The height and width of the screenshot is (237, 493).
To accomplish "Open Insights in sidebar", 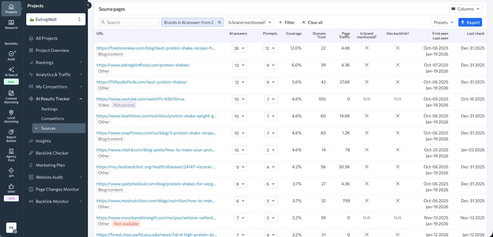I will pos(43,141).
